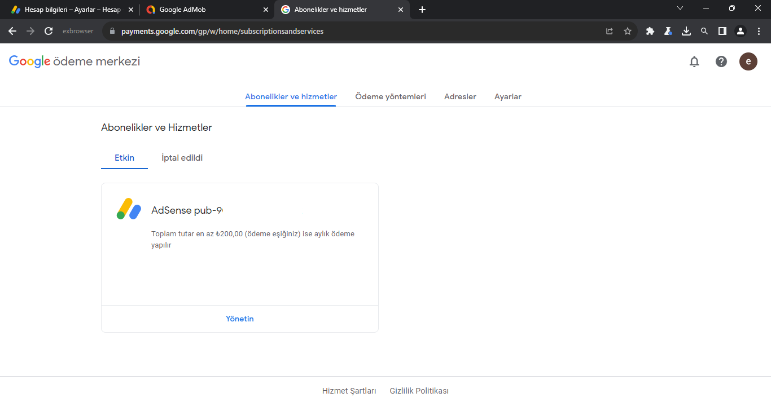Open the notifications bell icon
Image resolution: width=771 pixels, height=406 pixels.
coord(694,61)
